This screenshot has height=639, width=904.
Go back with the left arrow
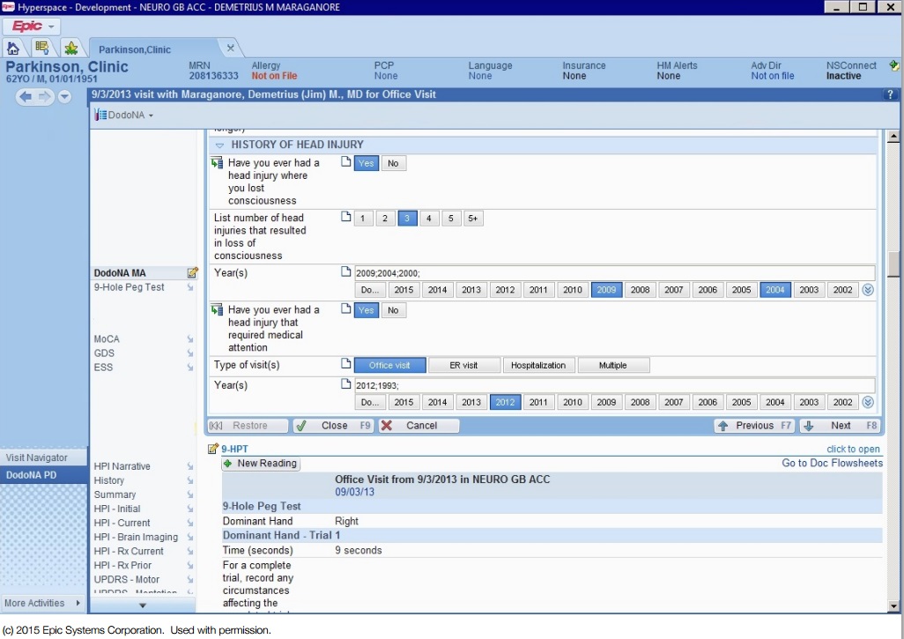[x=26, y=97]
